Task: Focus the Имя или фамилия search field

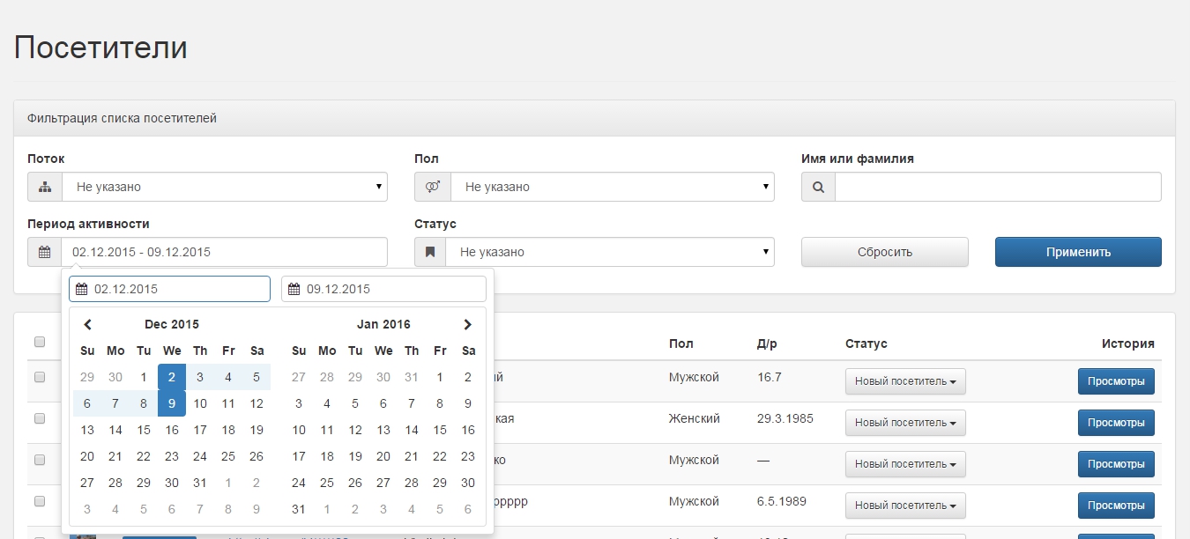Action: (x=998, y=187)
